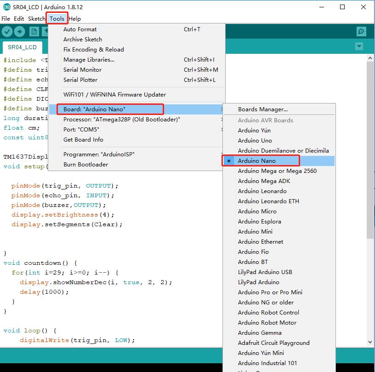Image resolution: width=375 pixels, height=372 pixels.
Task: Verify the sketch using the checkmark icon
Action: (6, 31)
